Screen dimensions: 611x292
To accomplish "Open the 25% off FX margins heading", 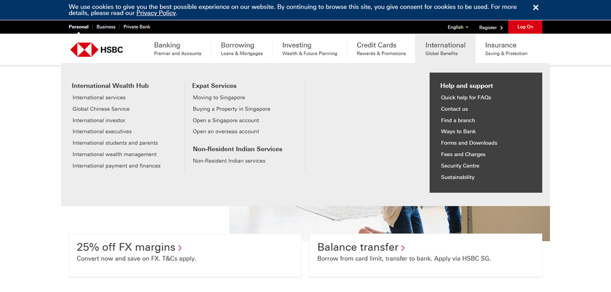I will [x=126, y=247].
